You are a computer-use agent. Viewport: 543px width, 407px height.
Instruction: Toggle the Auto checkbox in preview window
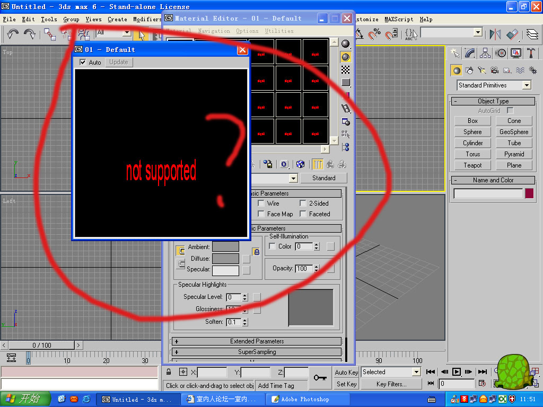83,63
